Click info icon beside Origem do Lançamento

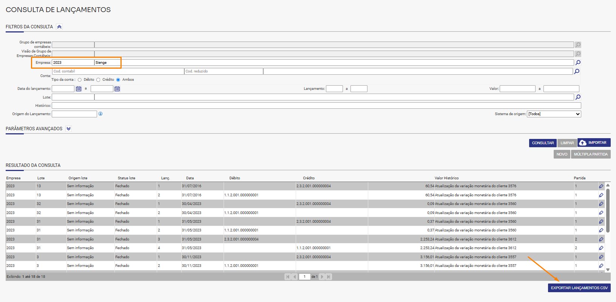[x=100, y=114]
